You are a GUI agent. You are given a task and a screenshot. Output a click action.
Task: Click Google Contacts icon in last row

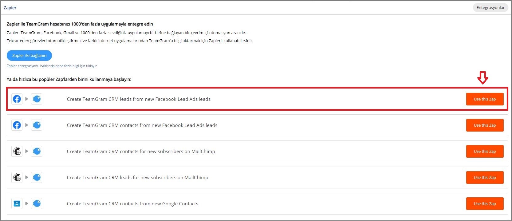17,203
